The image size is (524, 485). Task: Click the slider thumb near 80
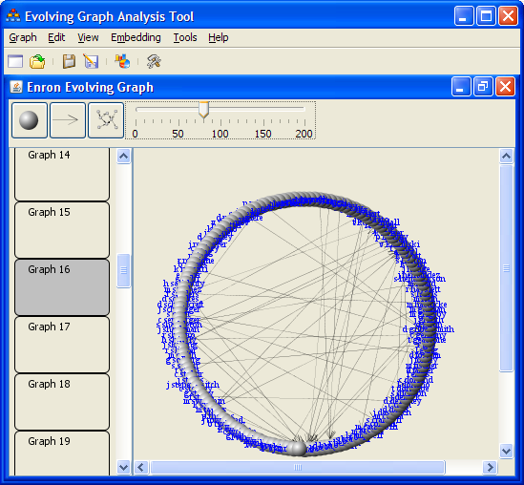[204, 110]
